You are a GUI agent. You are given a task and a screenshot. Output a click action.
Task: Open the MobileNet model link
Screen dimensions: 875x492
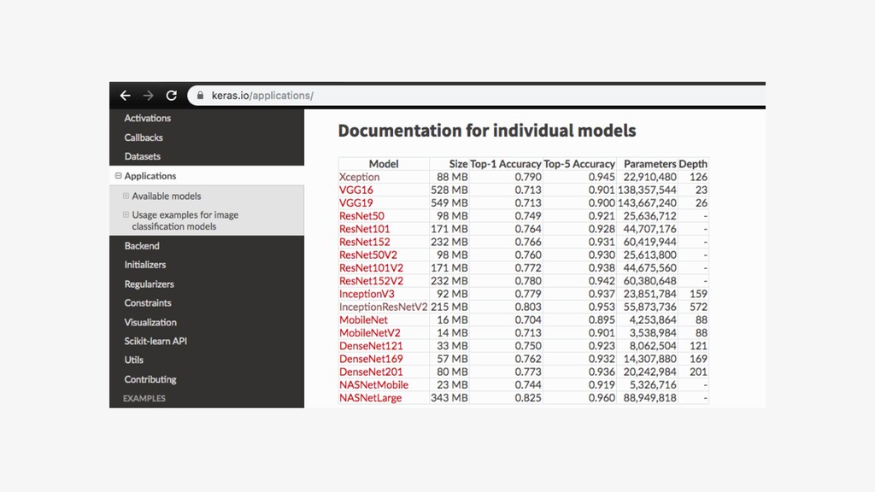(363, 320)
